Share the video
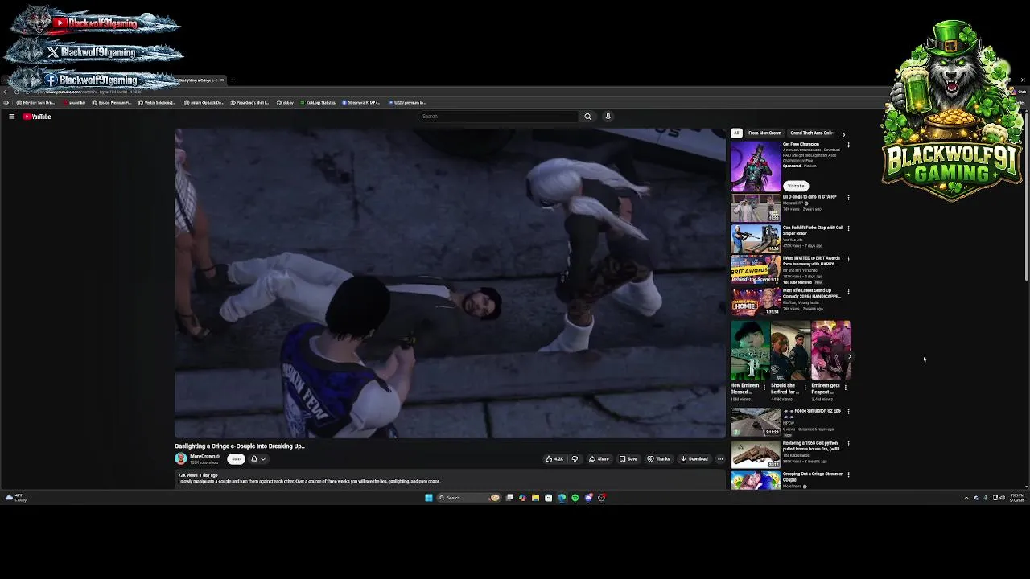The image size is (1030, 579). point(599,459)
